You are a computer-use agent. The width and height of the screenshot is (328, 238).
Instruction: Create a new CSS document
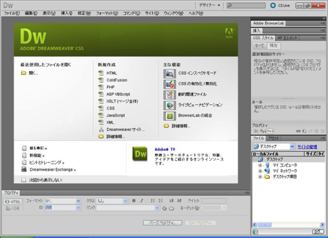point(110,108)
